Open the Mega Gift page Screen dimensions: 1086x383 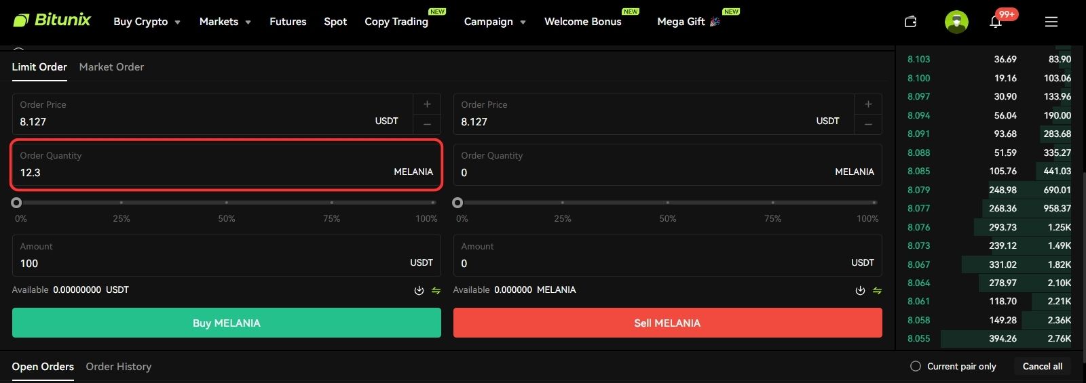coord(688,22)
